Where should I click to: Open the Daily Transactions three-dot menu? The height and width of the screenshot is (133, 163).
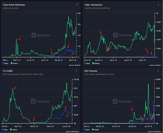click(x=158, y=5)
